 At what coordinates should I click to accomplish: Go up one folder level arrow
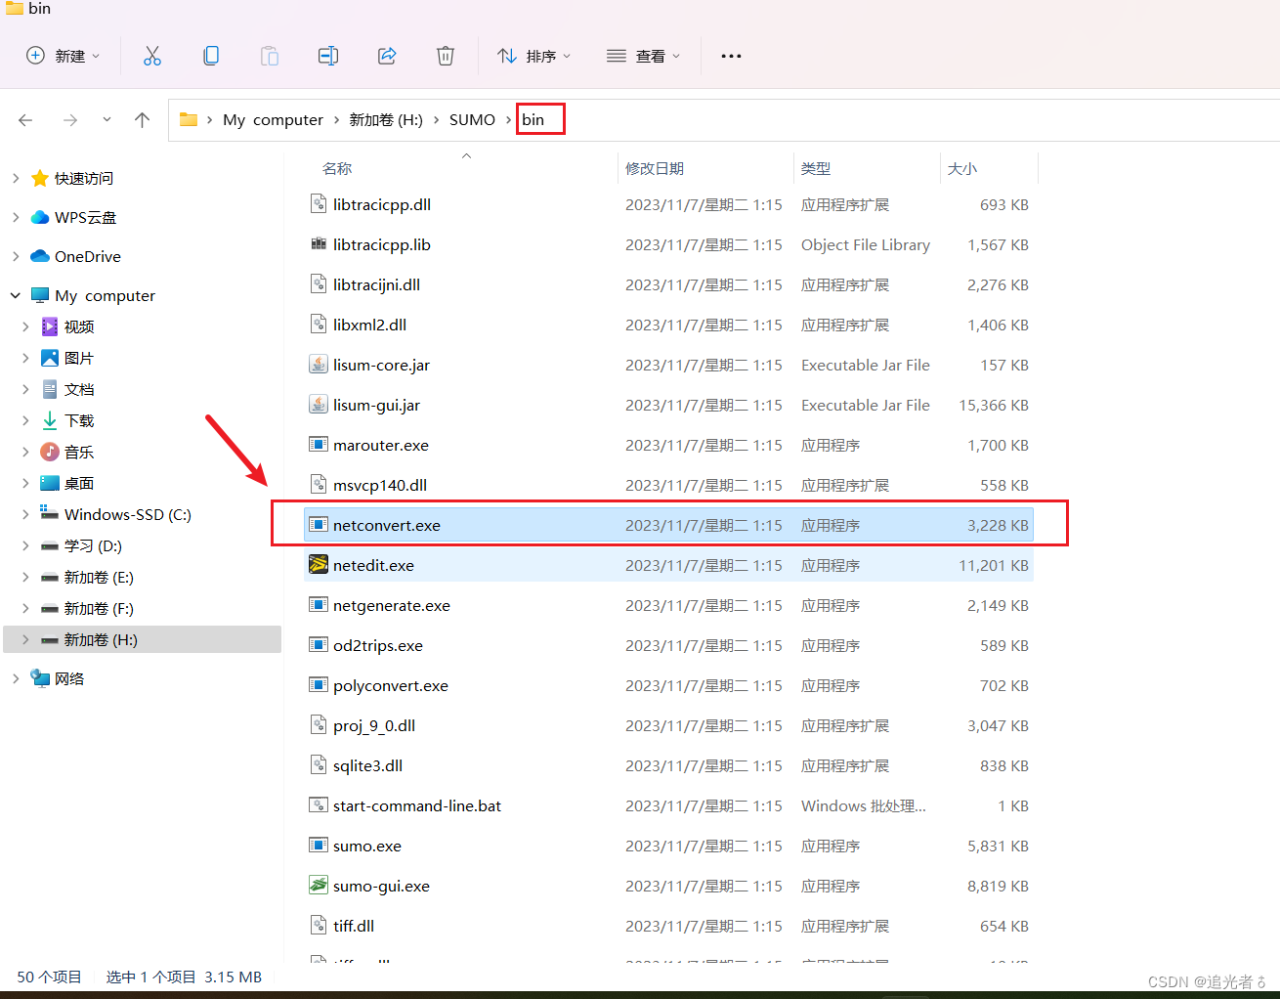142,120
